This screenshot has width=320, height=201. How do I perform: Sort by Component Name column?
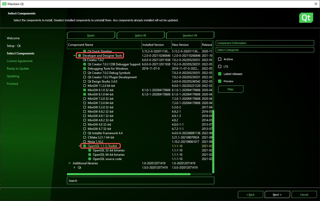(x=104, y=45)
